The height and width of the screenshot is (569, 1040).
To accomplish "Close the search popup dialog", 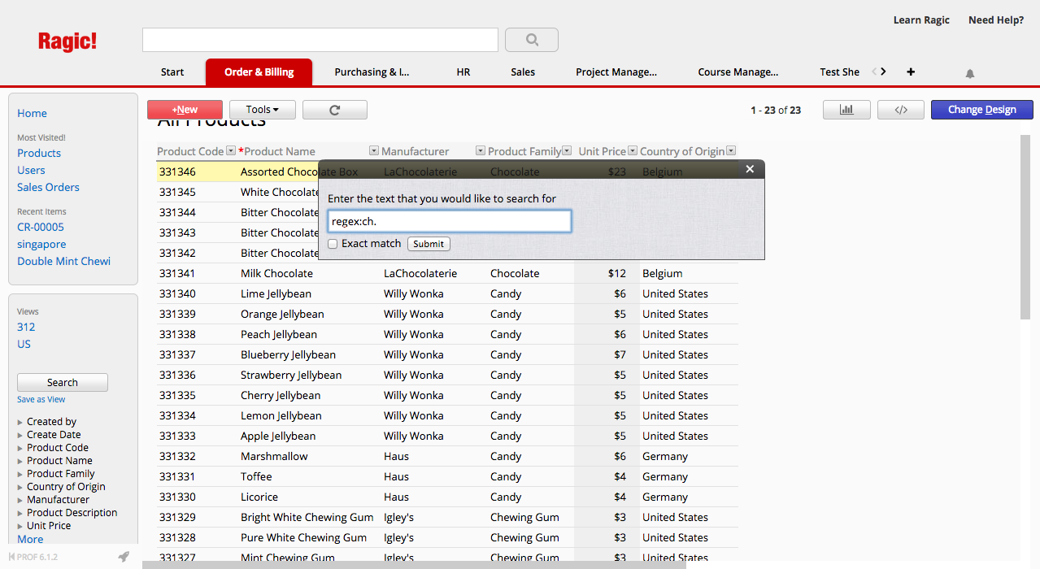I will pos(750,169).
